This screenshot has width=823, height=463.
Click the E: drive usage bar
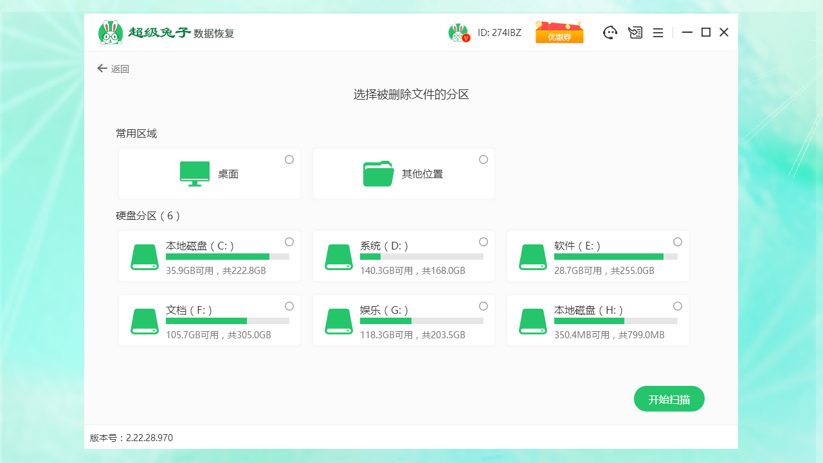616,257
